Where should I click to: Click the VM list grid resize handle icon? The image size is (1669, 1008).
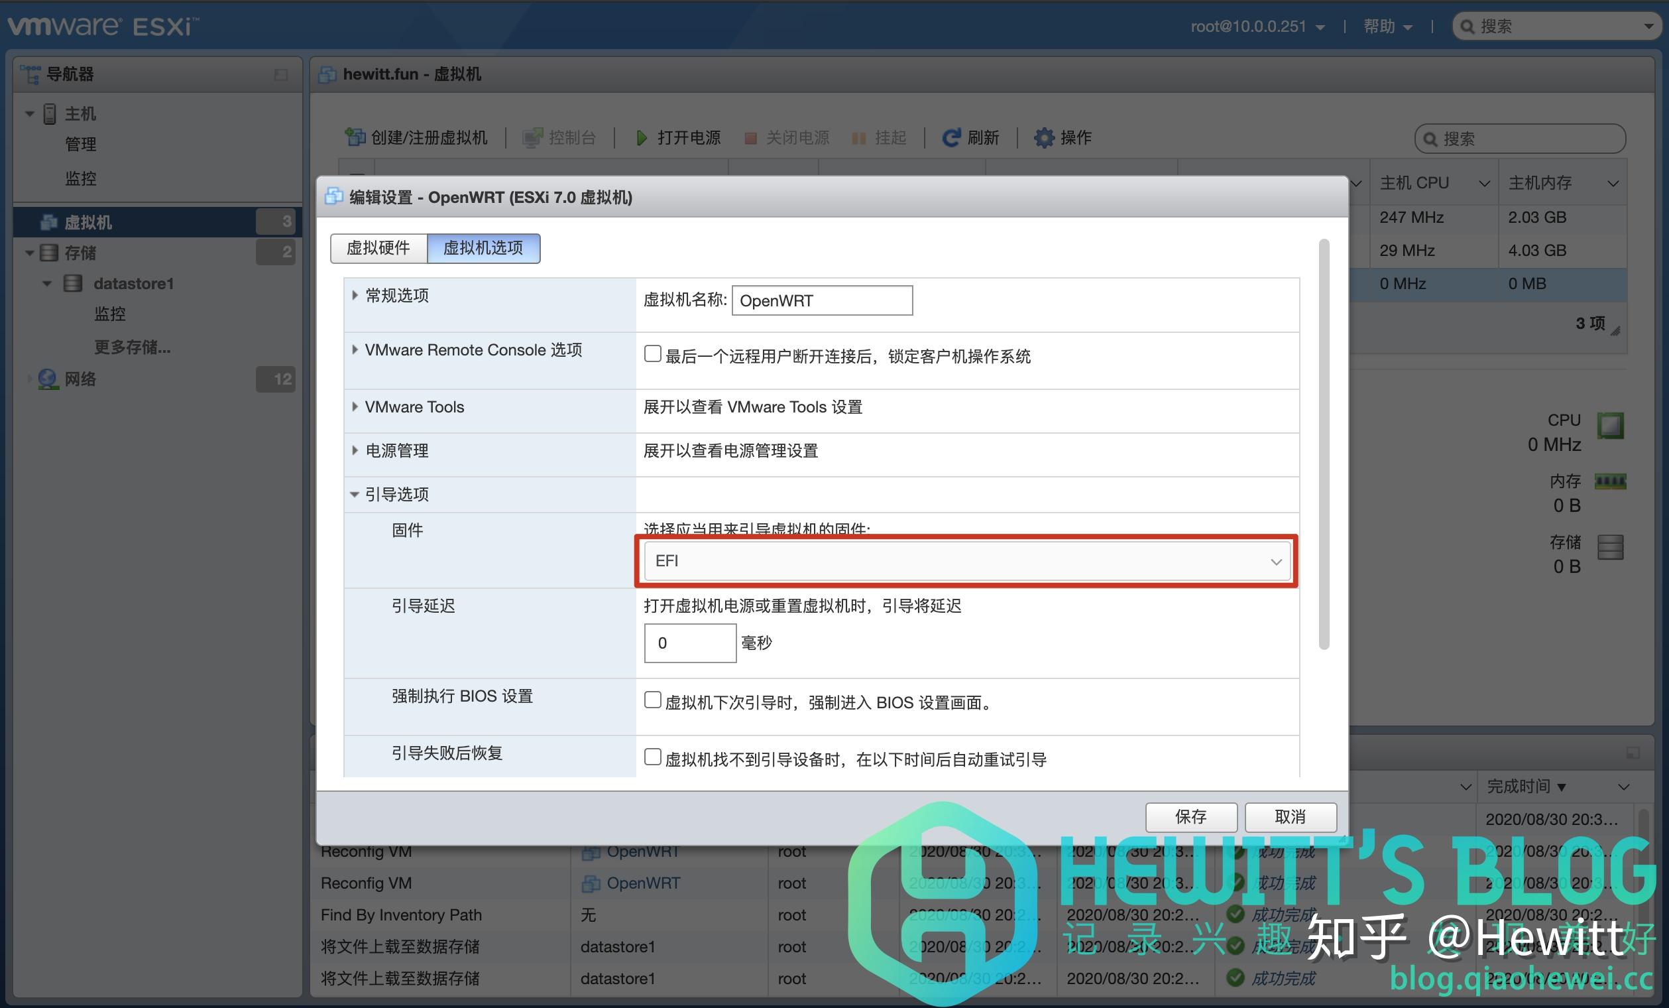pyautogui.click(x=1615, y=331)
